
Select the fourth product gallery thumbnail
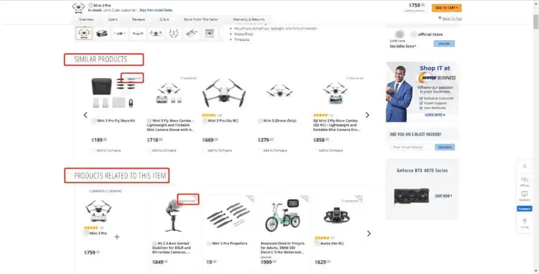pyautogui.click(x=138, y=33)
